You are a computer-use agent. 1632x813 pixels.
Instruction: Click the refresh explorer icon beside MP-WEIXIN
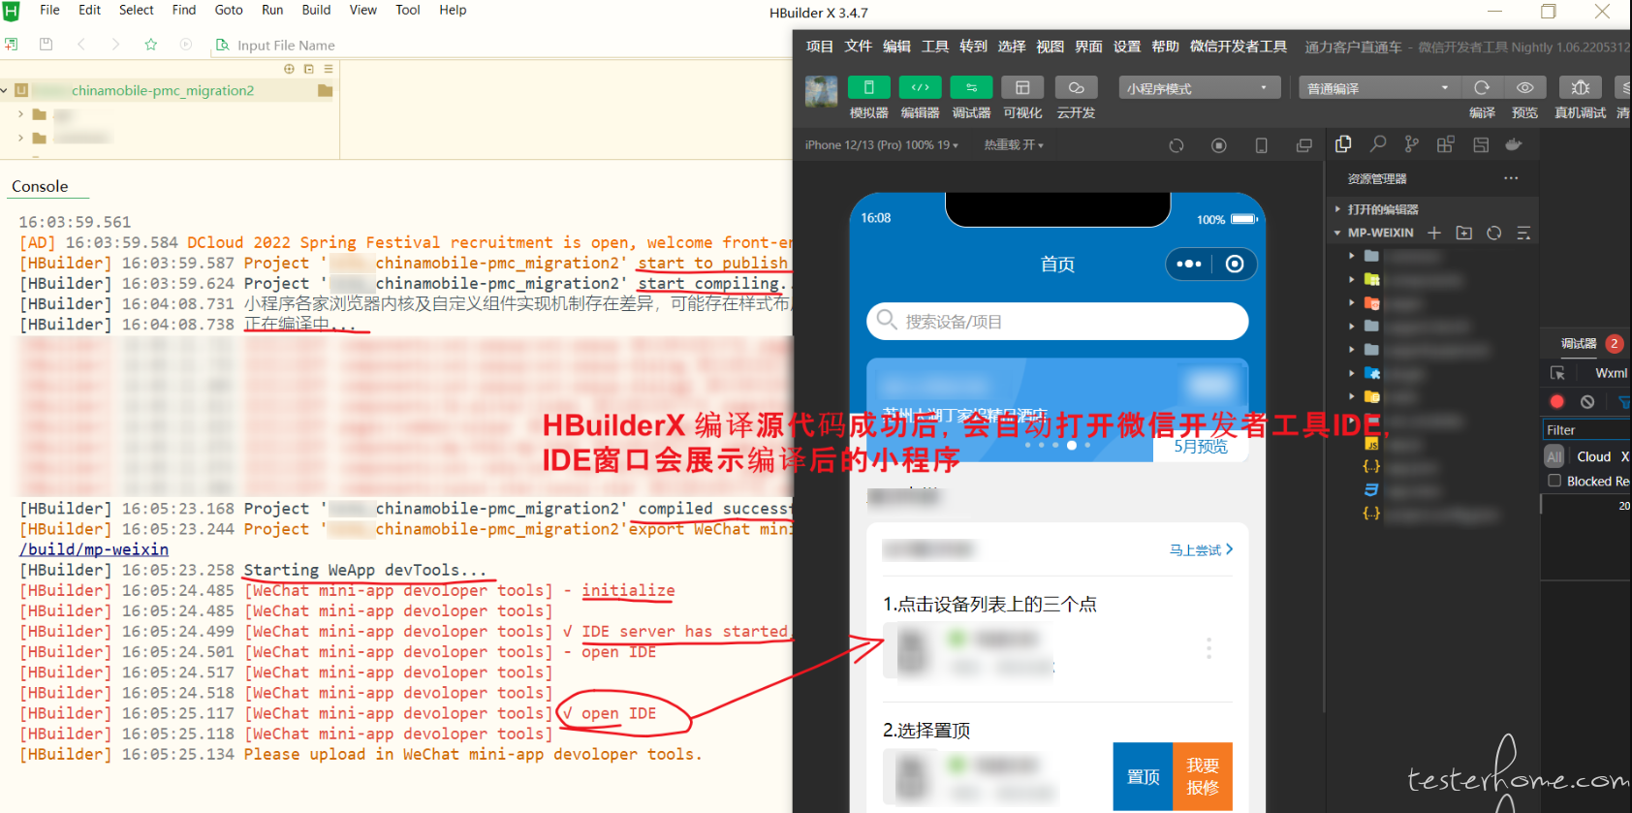click(1494, 233)
